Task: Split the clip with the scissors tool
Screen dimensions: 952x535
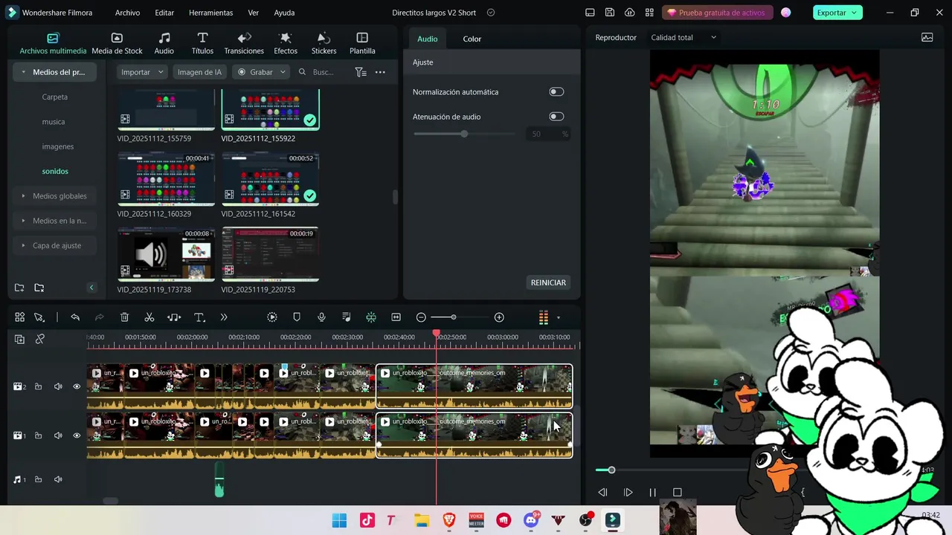Action: point(149,317)
